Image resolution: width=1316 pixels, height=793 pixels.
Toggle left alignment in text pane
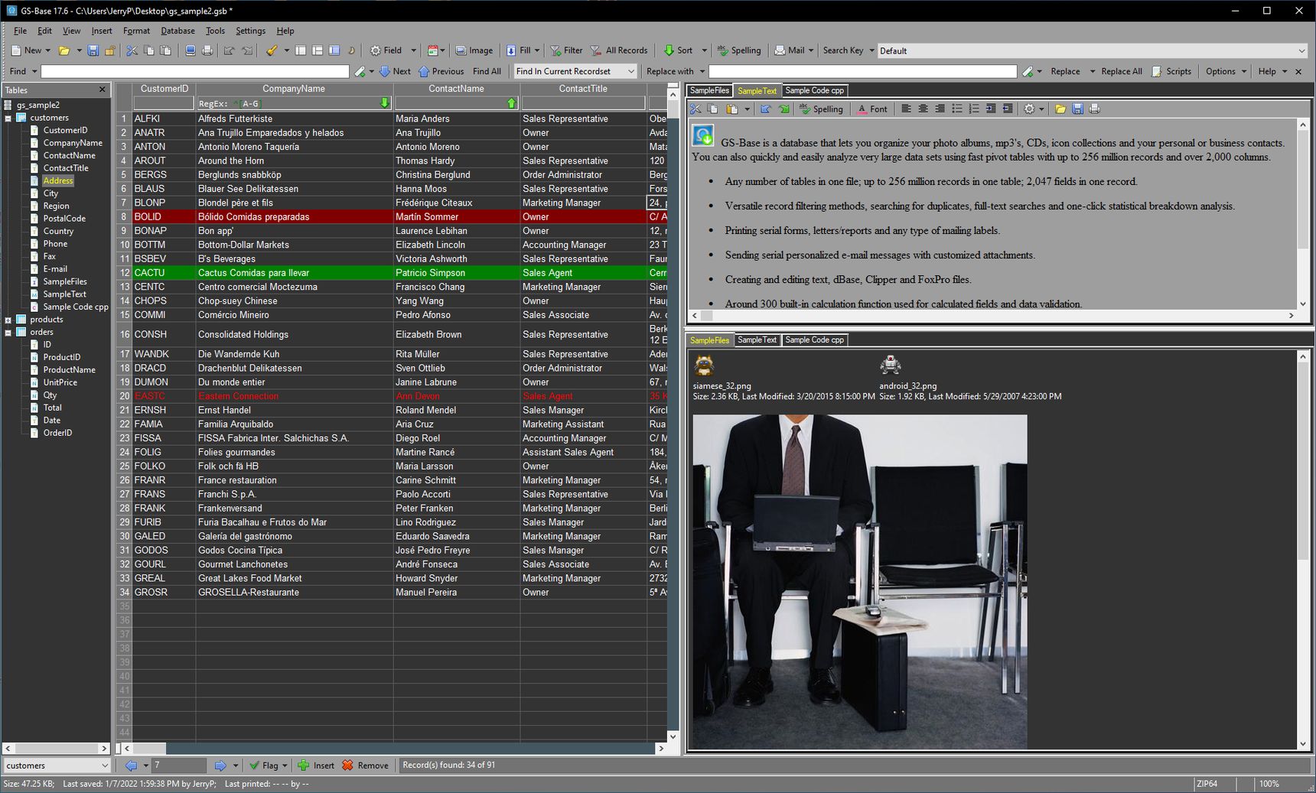click(906, 109)
